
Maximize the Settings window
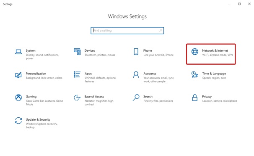click(x=239, y=4)
